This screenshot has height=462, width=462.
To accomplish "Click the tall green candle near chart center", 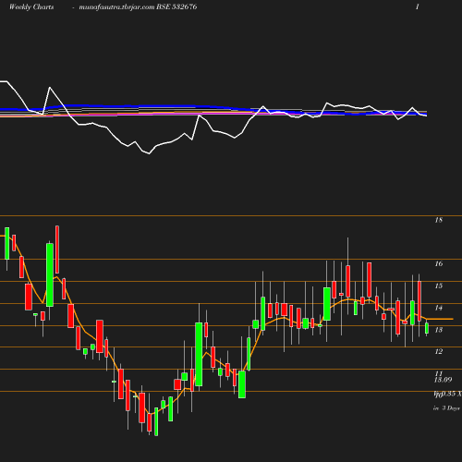I will tap(199, 354).
